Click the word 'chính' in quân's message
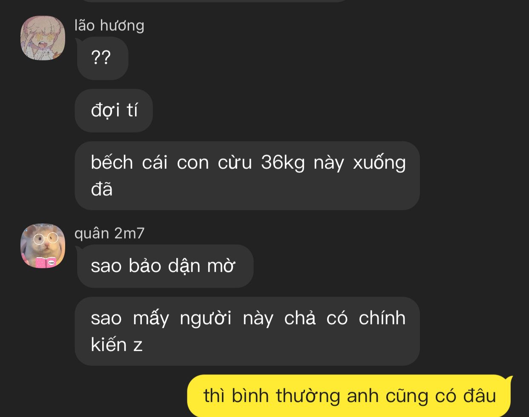Screen dimensions: 529x417 (x=382, y=318)
